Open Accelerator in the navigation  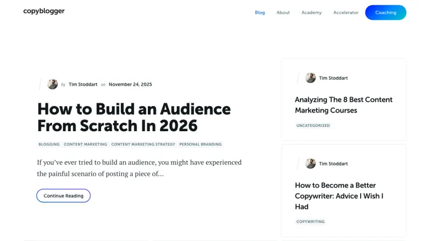click(346, 12)
